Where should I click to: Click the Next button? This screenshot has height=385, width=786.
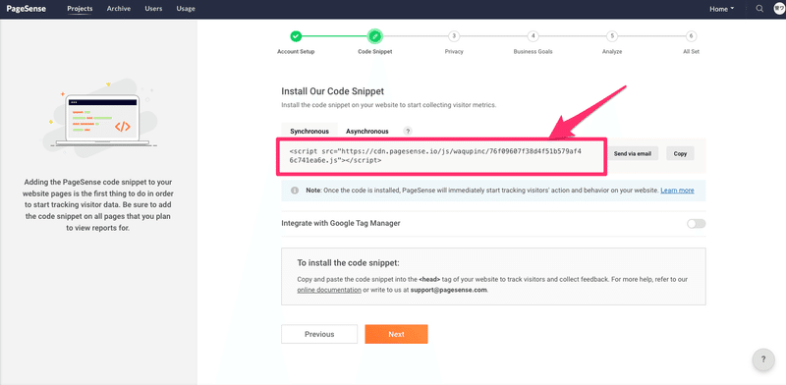coord(396,334)
